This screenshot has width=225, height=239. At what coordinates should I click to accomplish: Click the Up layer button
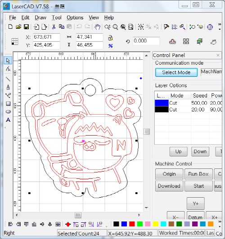(x=179, y=151)
